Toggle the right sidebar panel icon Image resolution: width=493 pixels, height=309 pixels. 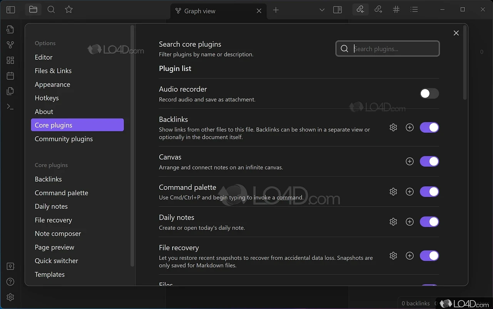click(337, 10)
